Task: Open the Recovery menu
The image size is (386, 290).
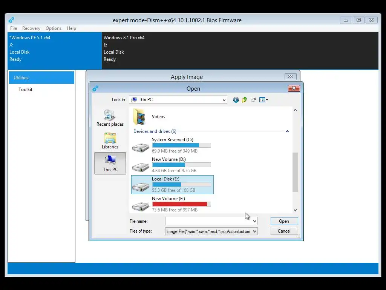Action: coord(31,28)
